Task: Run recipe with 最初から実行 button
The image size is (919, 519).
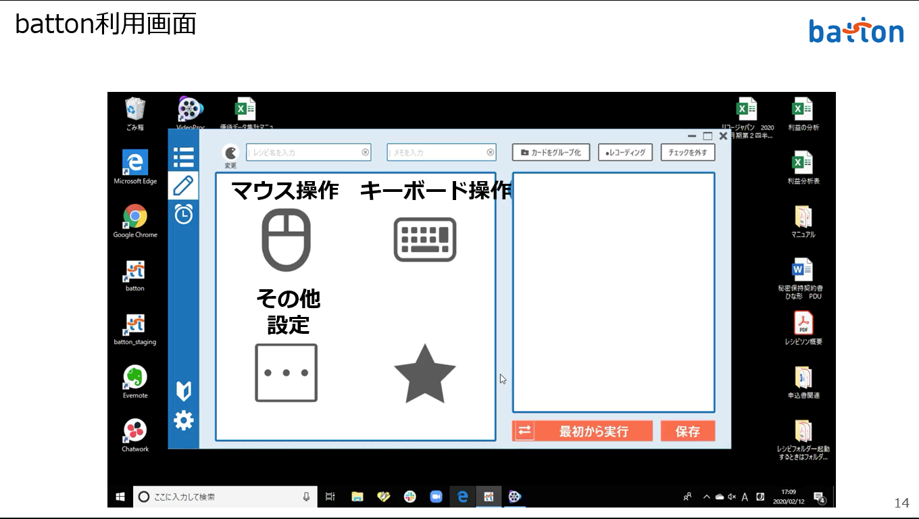Action: coord(582,431)
